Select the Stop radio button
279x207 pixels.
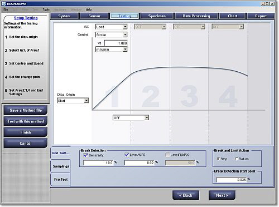218,159
